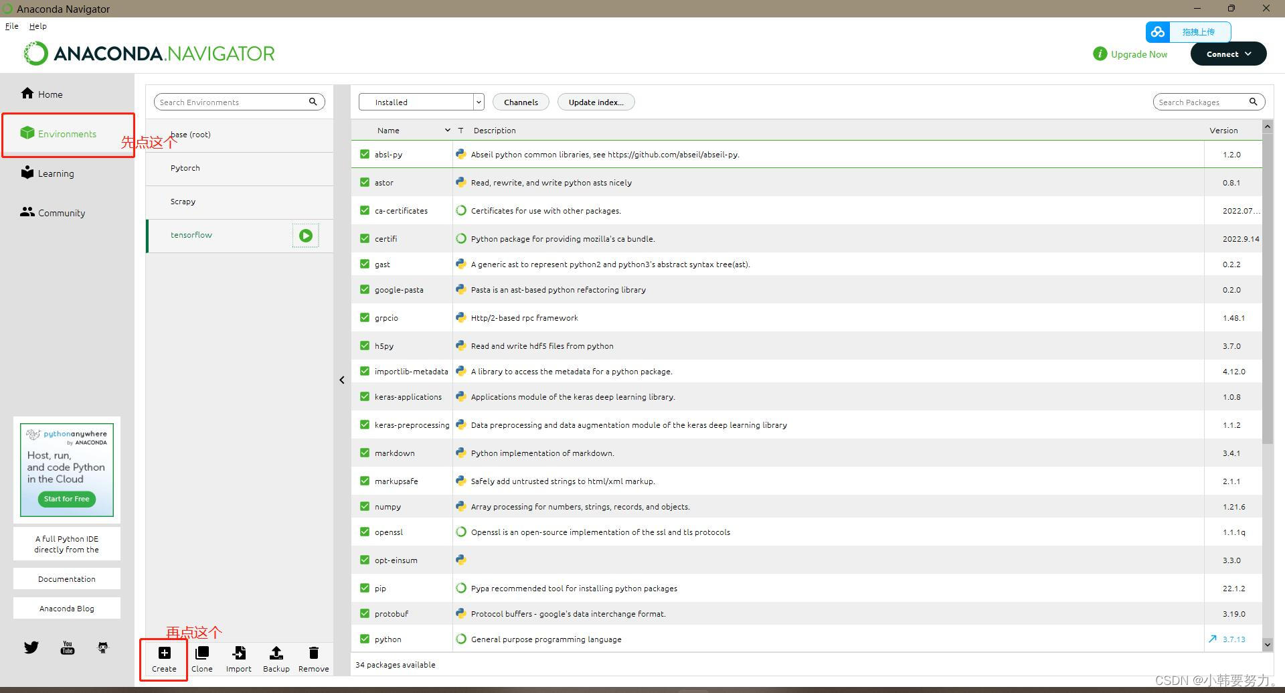The width and height of the screenshot is (1285, 693).
Task: Toggle the numpy package checkbox
Action: tap(365, 506)
